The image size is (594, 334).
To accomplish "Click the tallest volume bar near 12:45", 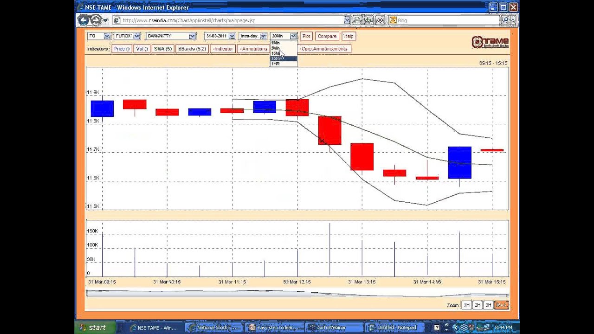I will point(330,250).
